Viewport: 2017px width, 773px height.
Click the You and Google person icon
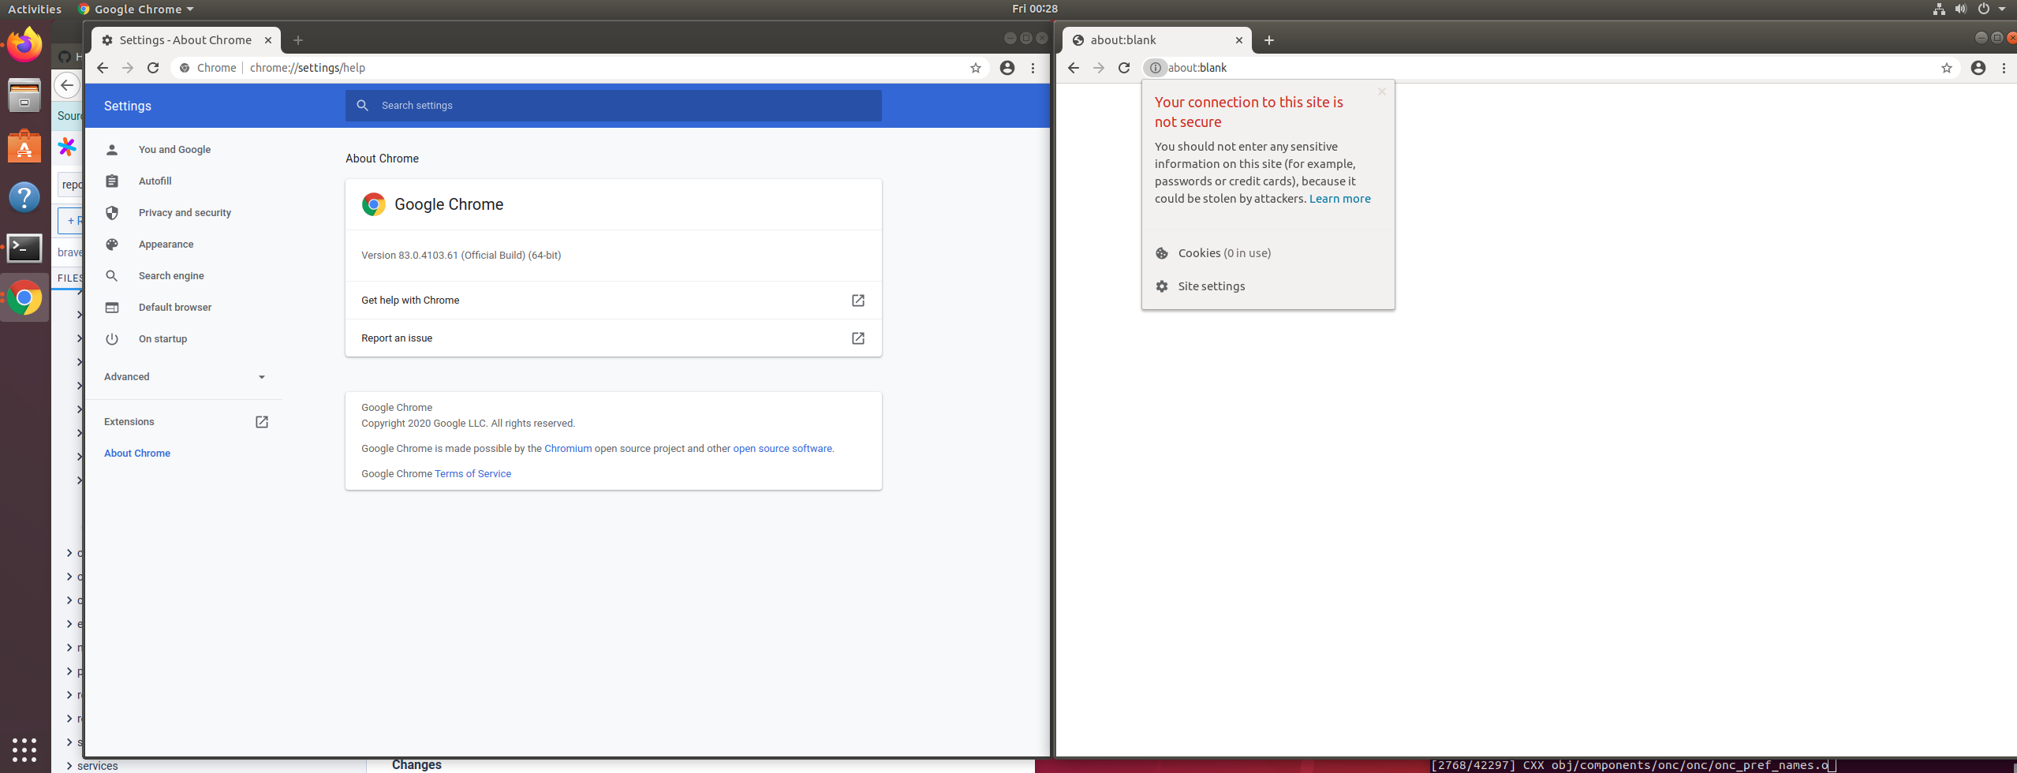[112, 150]
